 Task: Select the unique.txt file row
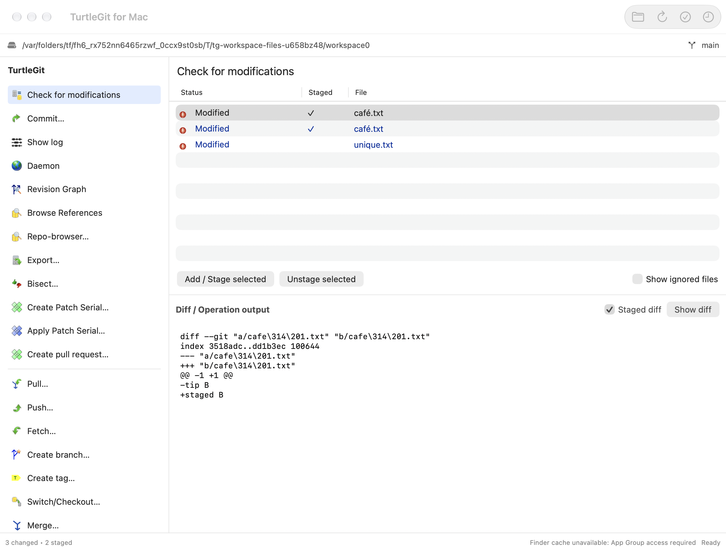447,144
